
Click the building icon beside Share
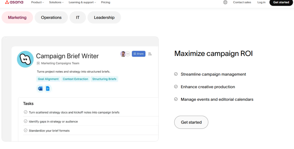pos(150,54)
